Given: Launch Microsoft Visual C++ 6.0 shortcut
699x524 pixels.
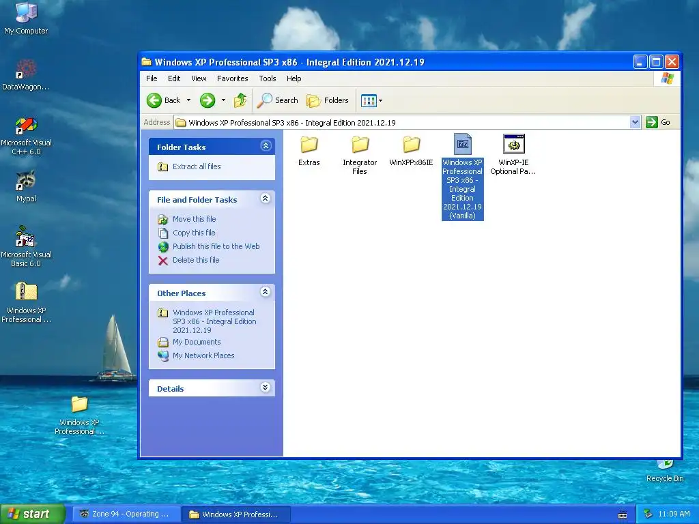Looking at the screenshot, I should tap(26, 136).
